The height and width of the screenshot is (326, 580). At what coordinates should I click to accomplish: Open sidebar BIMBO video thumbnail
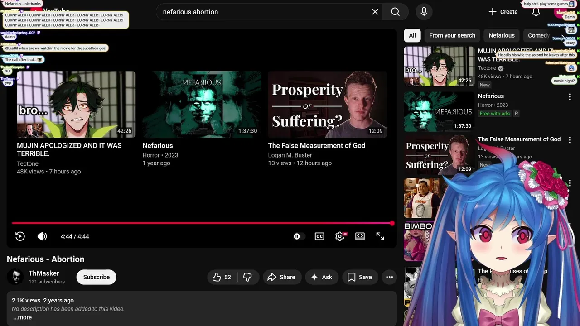[421, 242]
